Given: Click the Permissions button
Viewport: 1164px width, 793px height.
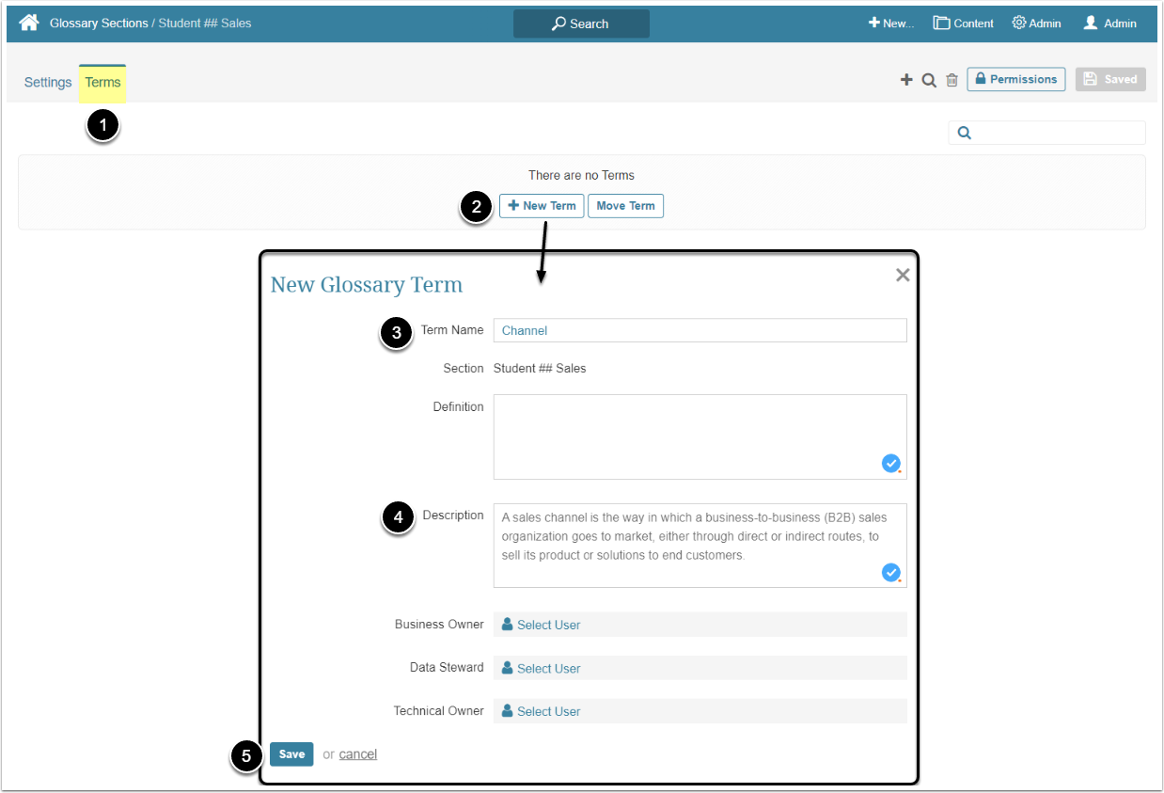Looking at the screenshot, I should (x=1016, y=79).
